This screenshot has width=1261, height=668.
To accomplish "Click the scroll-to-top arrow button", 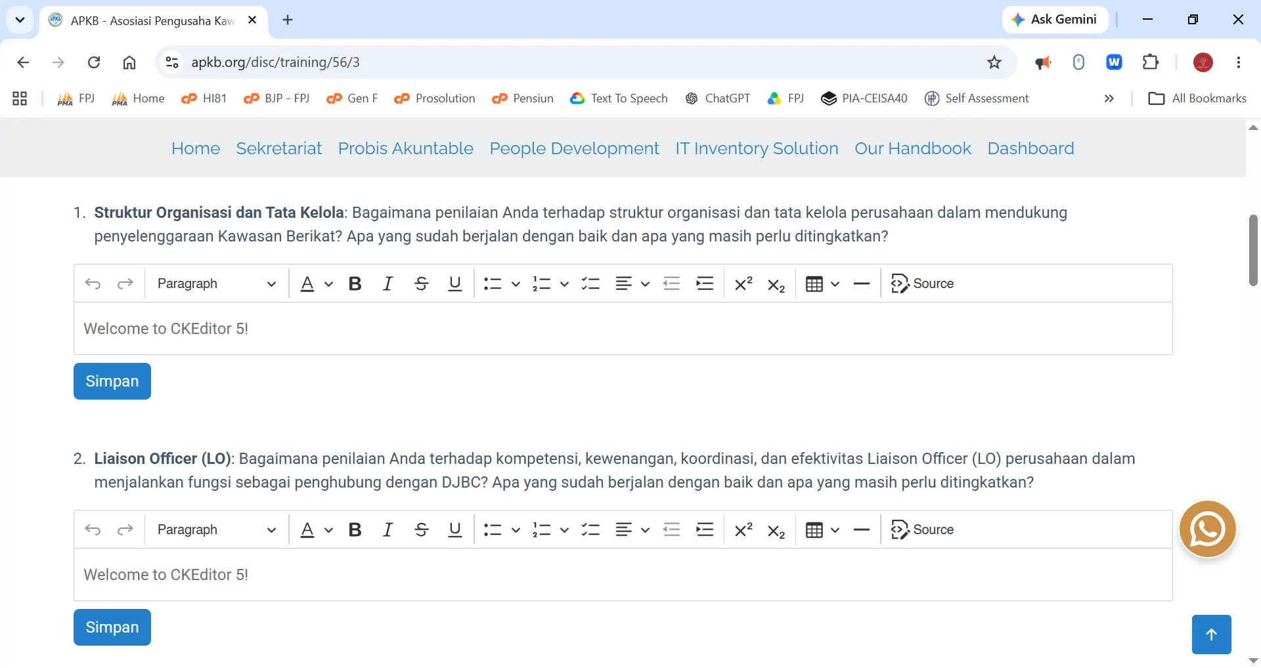I will click(x=1212, y=635).
